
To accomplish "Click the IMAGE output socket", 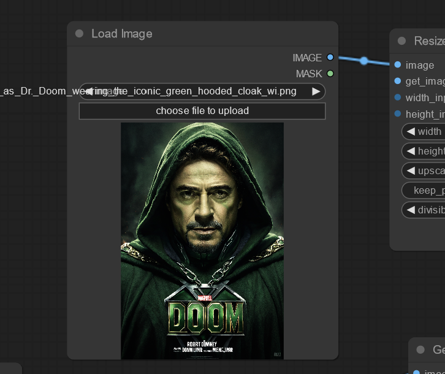I will pos(330,57).
